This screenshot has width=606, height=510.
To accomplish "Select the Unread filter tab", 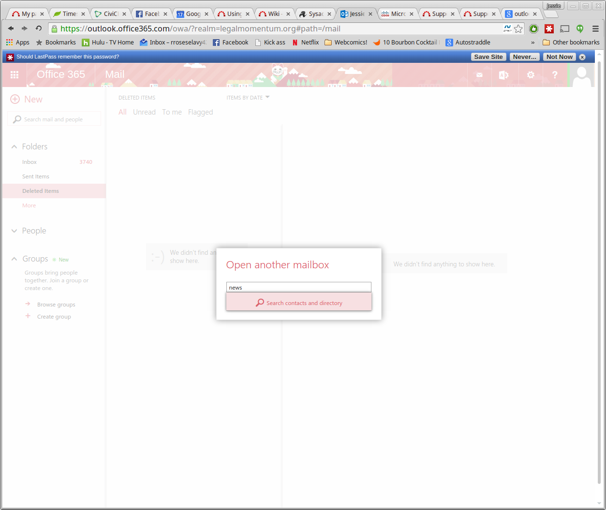I will tap(144, 112).
